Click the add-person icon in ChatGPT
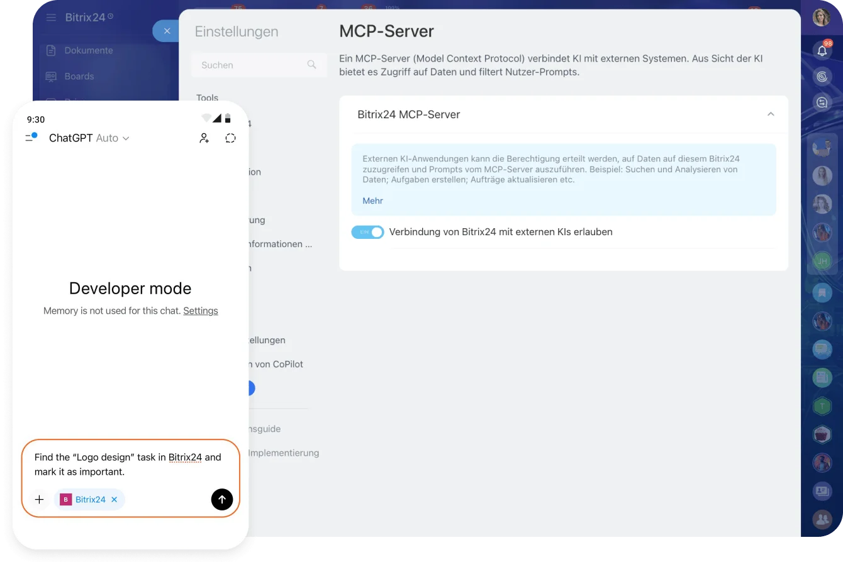The image size is (843, 562). tap(204, 138)
